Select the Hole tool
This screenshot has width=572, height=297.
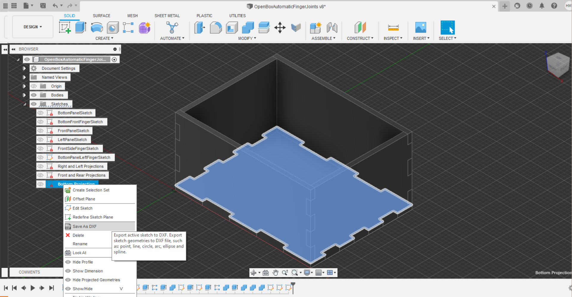(112, 28)
